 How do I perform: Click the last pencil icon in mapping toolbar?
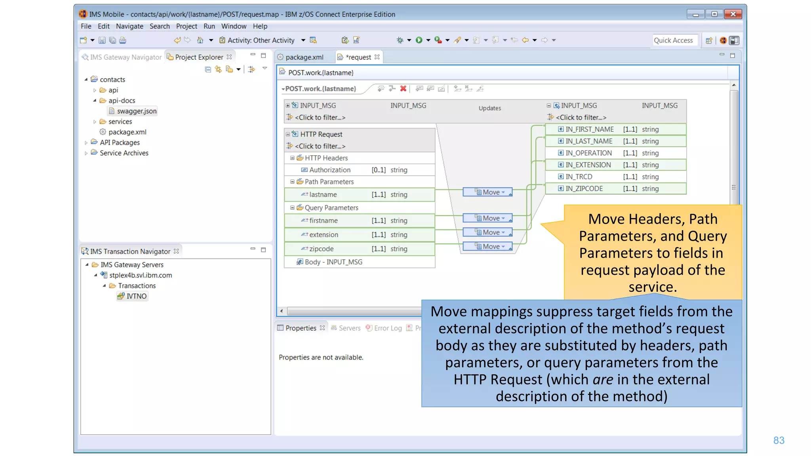coord(480,88)
